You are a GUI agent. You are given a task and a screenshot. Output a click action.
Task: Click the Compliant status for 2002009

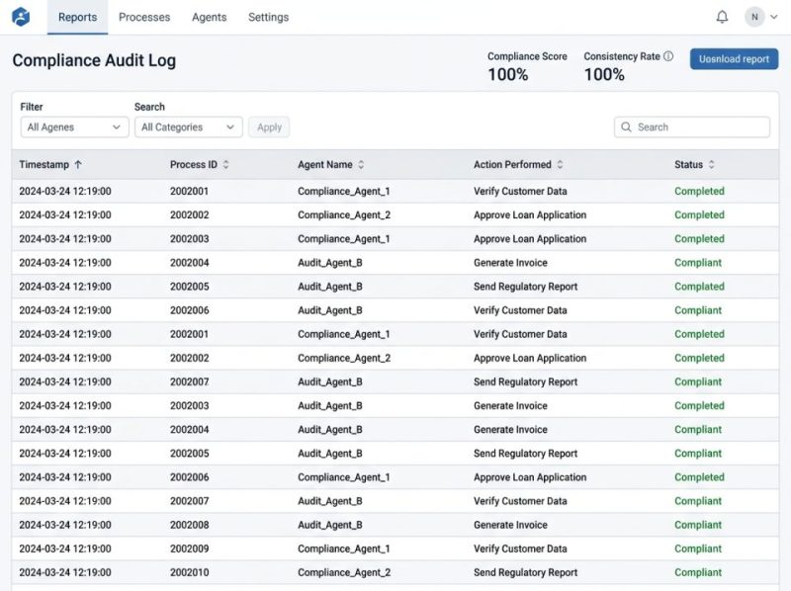(698, 549)
